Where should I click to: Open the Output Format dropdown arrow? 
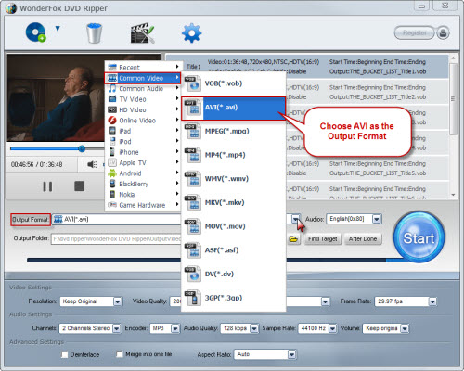click(296, 219)
